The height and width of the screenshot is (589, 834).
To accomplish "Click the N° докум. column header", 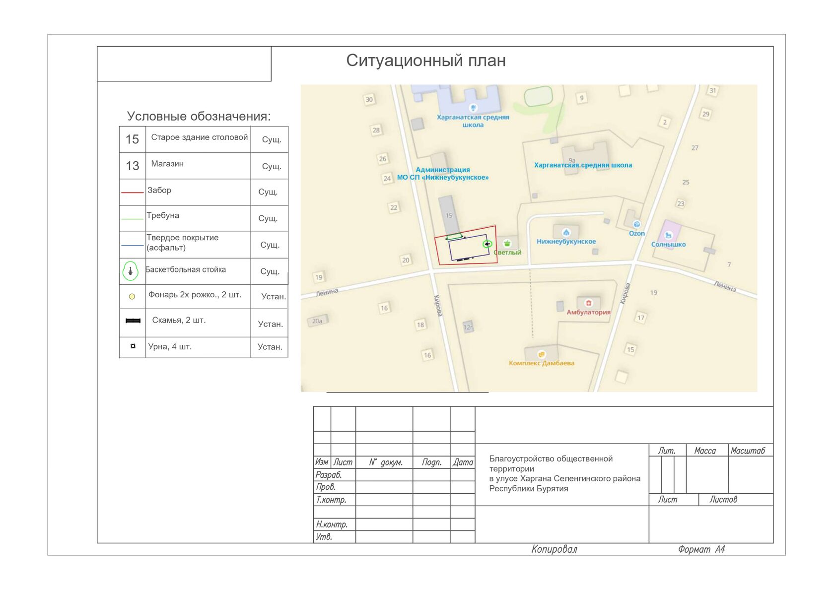I will click(386, 462).
